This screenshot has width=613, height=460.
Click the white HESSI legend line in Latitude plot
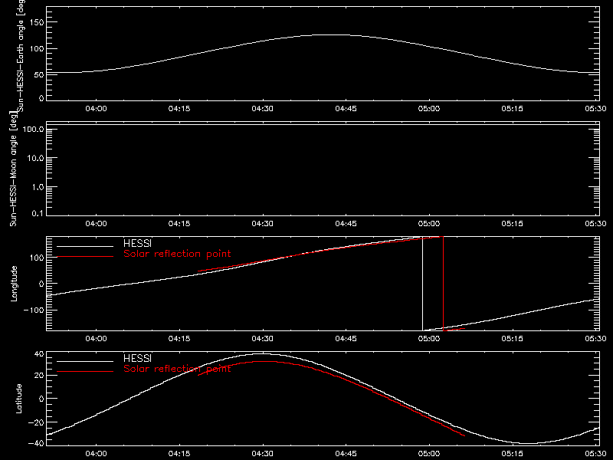85,361
